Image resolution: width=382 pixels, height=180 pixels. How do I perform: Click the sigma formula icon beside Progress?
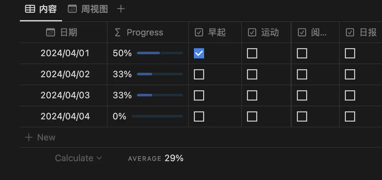point(117,32)
